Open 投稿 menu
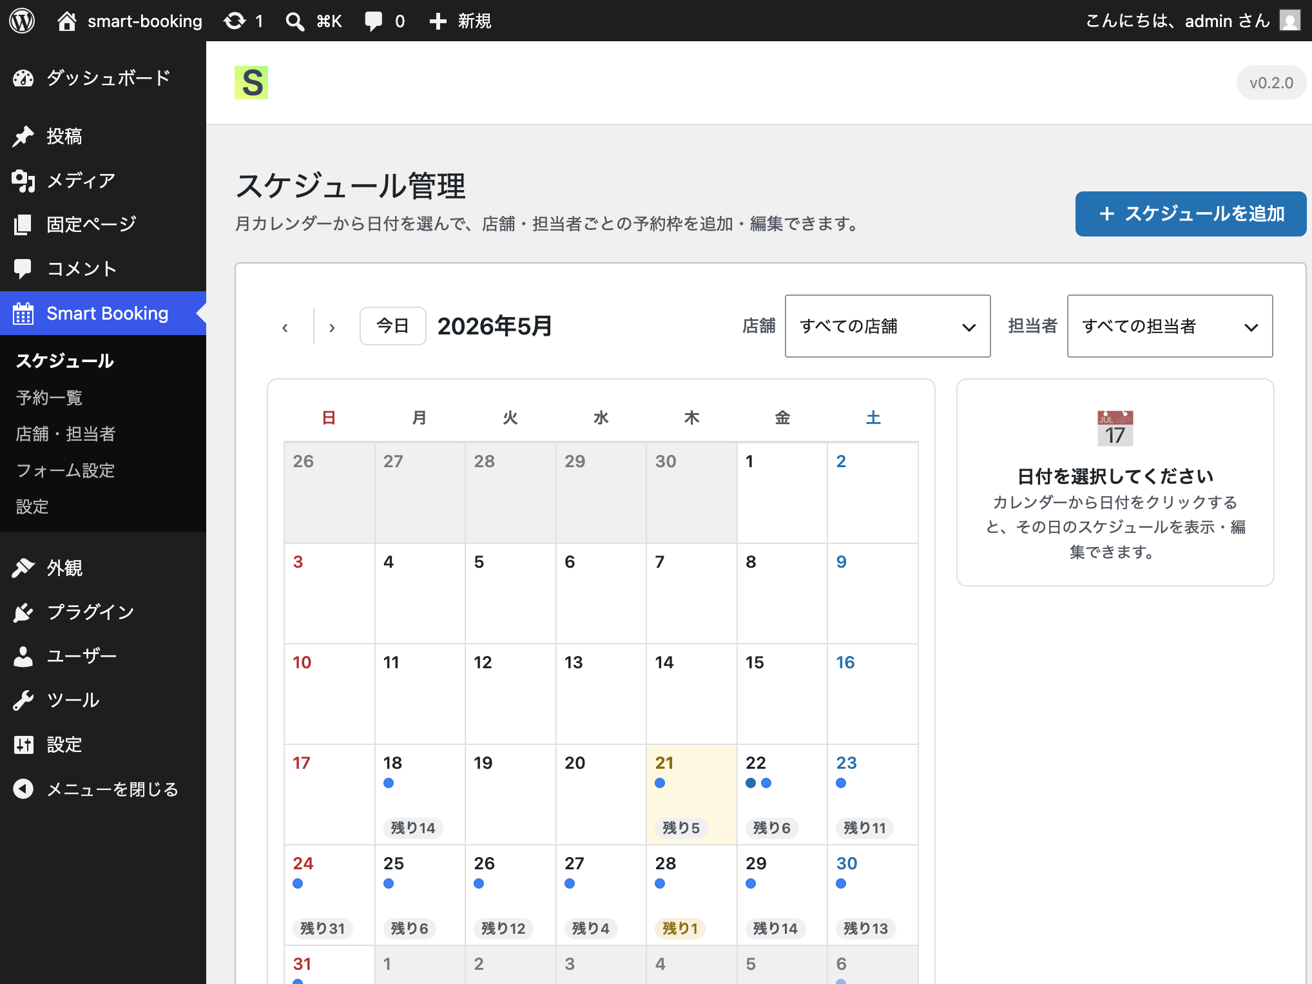The height and width of the screenshot is (984, 1312). pos(103,136)
